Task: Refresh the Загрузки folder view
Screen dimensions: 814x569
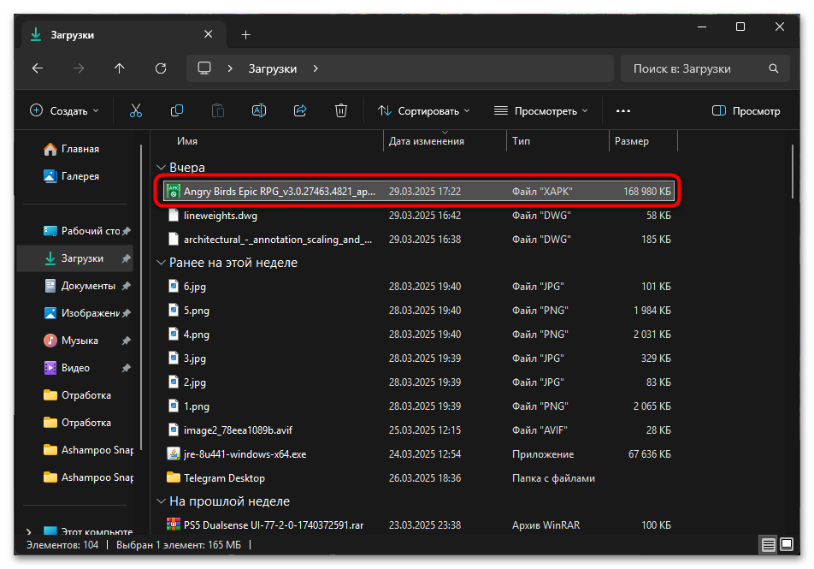Action: (161, 68)
